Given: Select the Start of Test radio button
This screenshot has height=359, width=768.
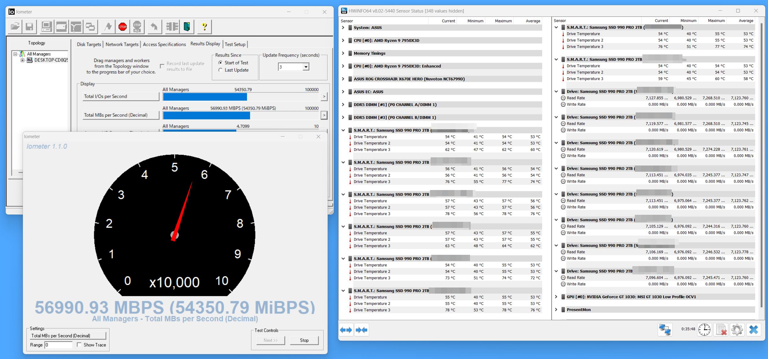Looking at the screenshot, I should 220,63.
